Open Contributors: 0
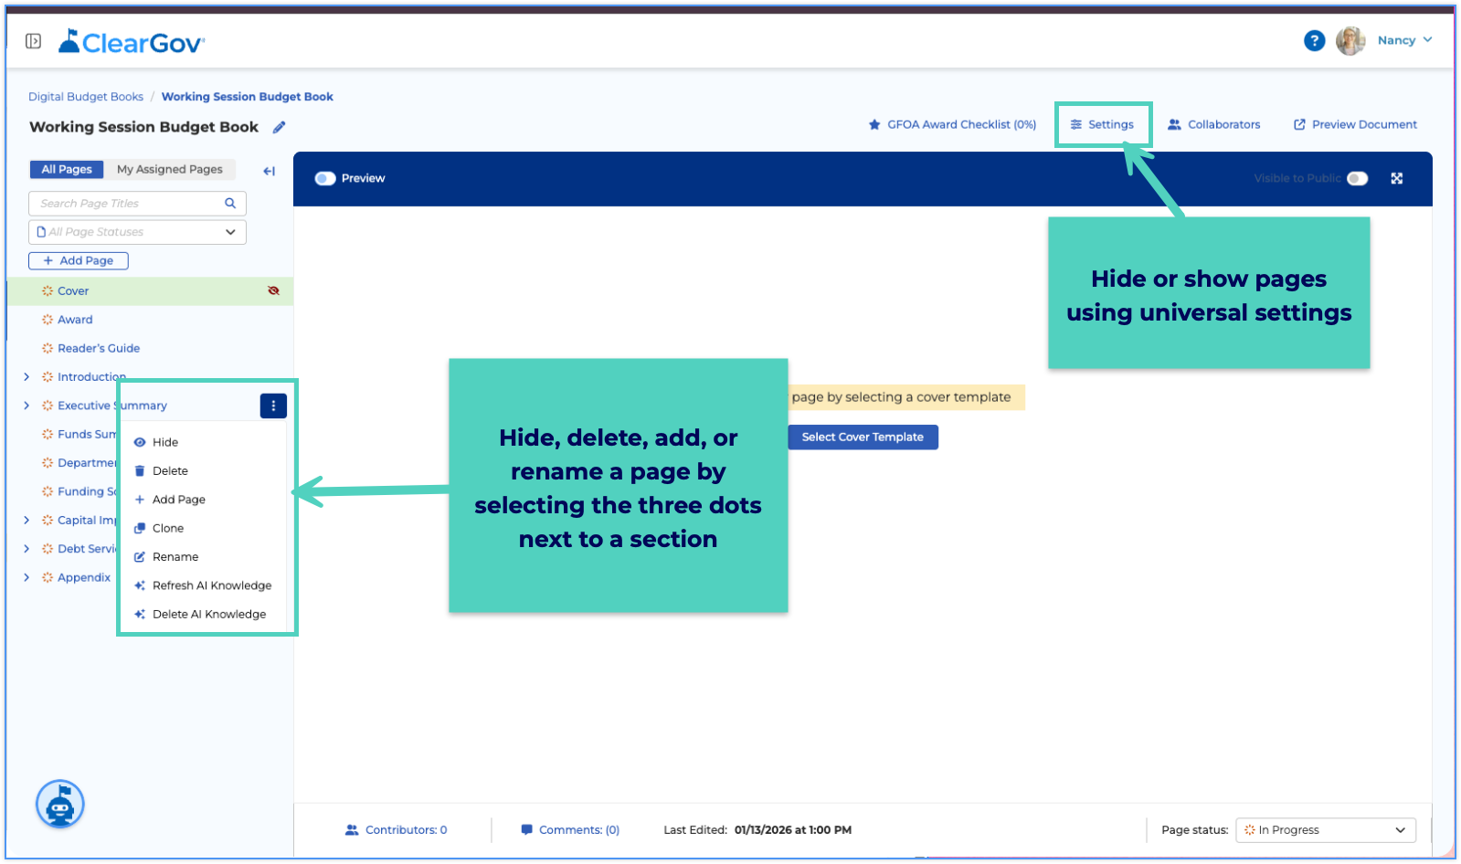 point(397,830)
